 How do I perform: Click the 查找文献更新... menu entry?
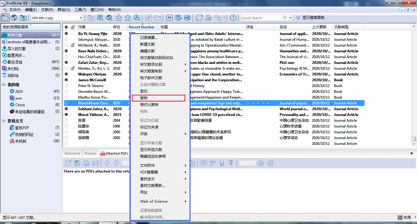pyautogui.click(x=160, y=186)
